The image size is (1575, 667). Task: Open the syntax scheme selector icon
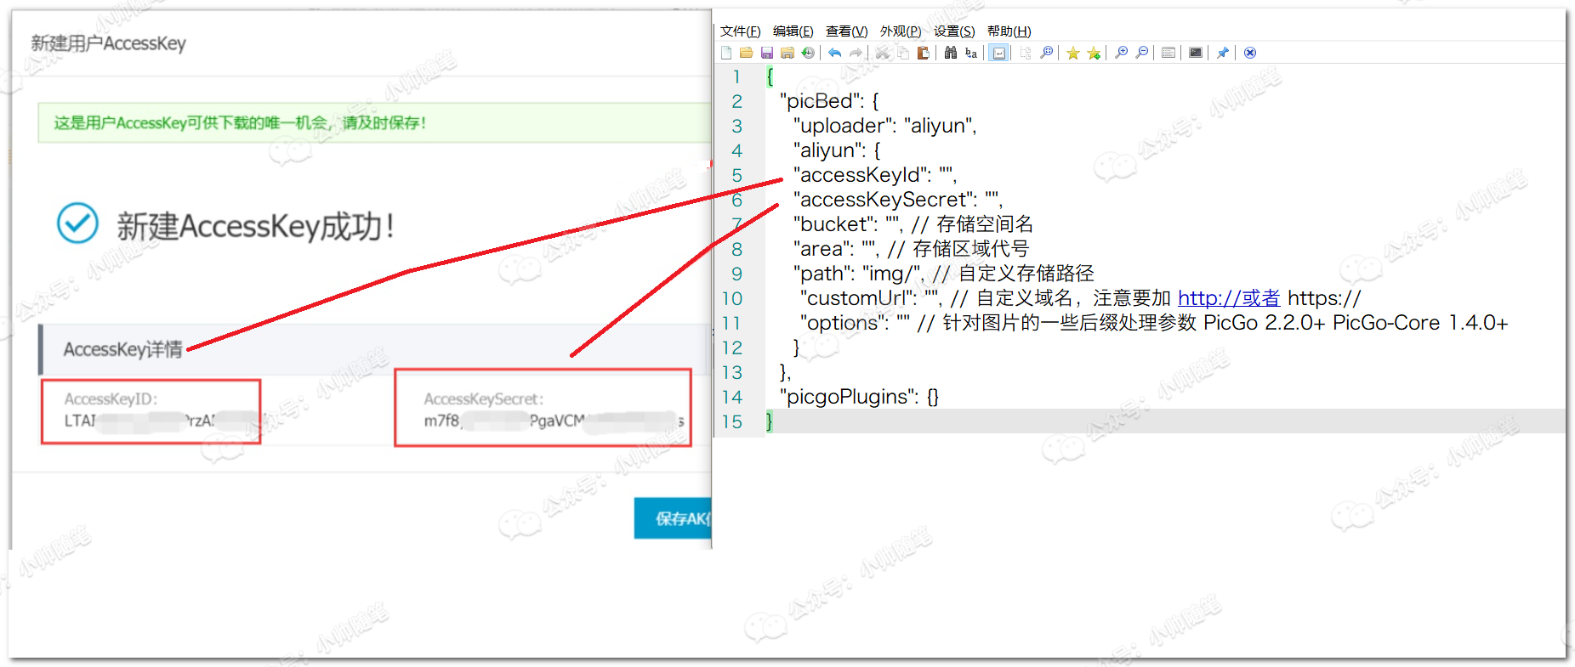(x=1168, y=53)
